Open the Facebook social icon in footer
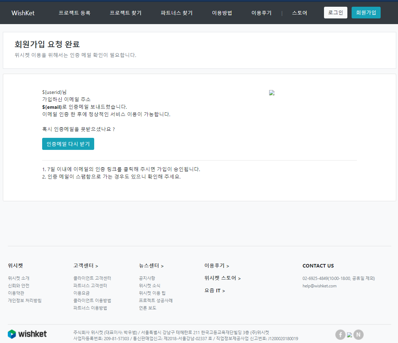 tap(340, 334)
